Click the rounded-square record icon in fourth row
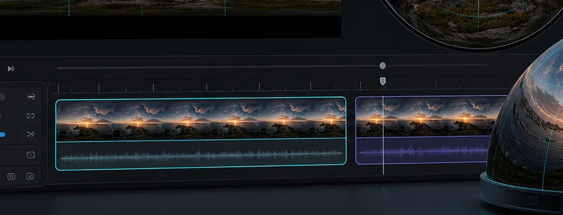Image resolution: width=563 pixels, height=215 pixels. click(31, 155)
